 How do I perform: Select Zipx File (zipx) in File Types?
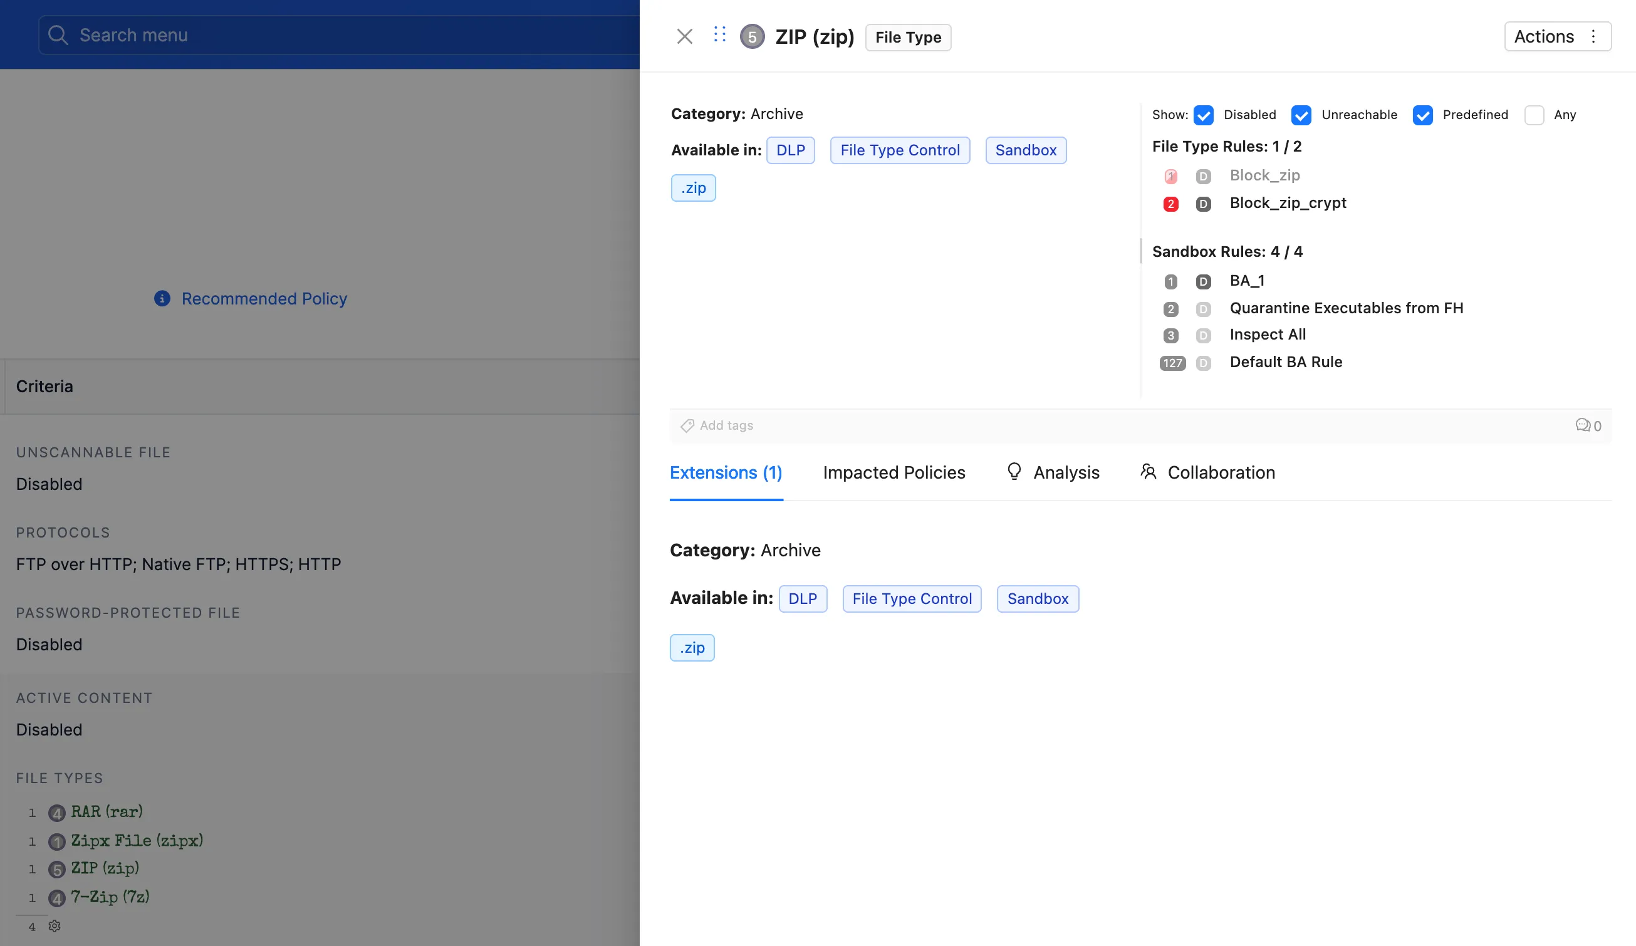tap(137, 841)
